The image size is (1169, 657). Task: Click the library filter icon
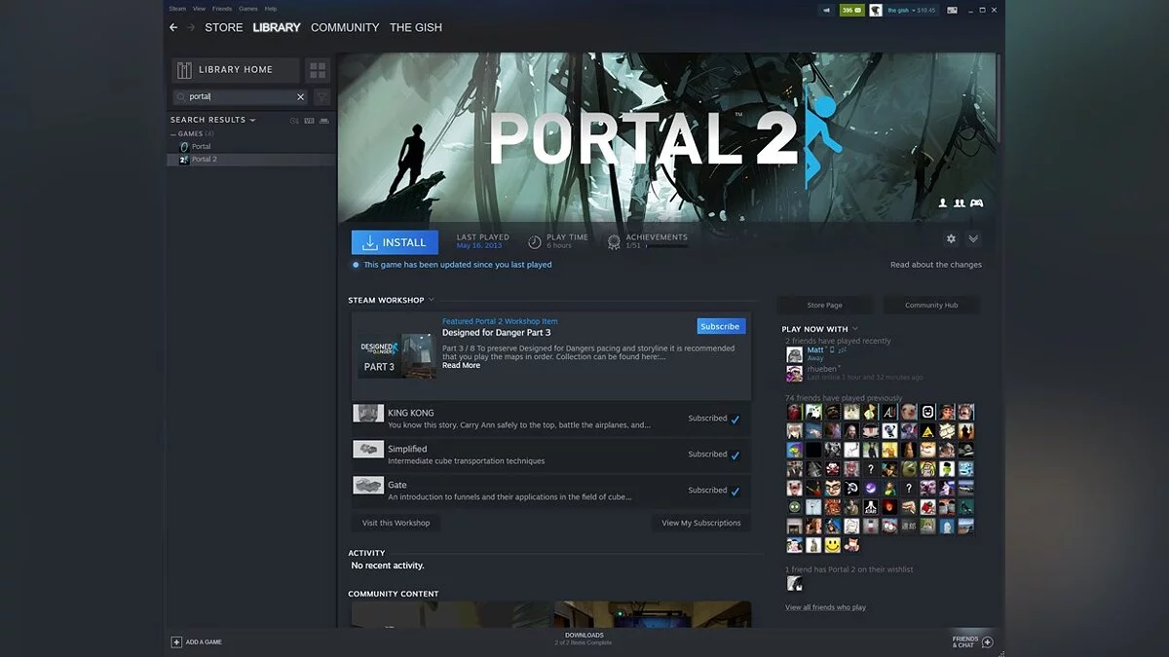pyautogui.click(x=321, y=96)
